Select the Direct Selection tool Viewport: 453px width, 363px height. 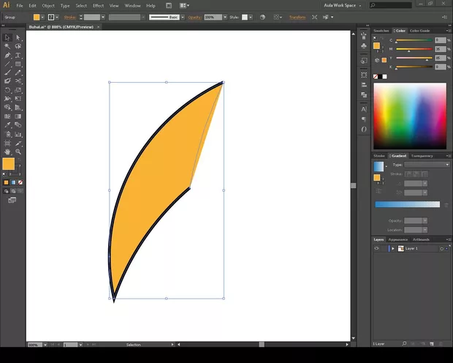coord(18,37)
